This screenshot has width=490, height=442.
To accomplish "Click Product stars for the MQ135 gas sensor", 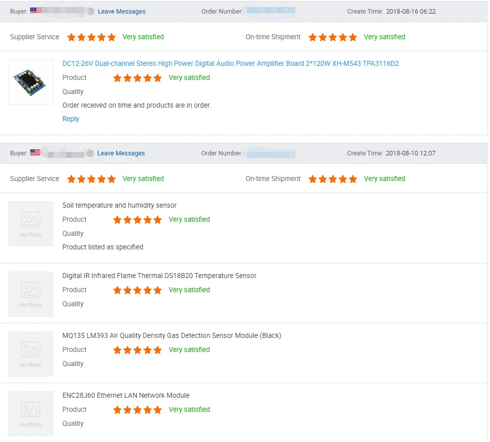I will [x=137, y=350].
